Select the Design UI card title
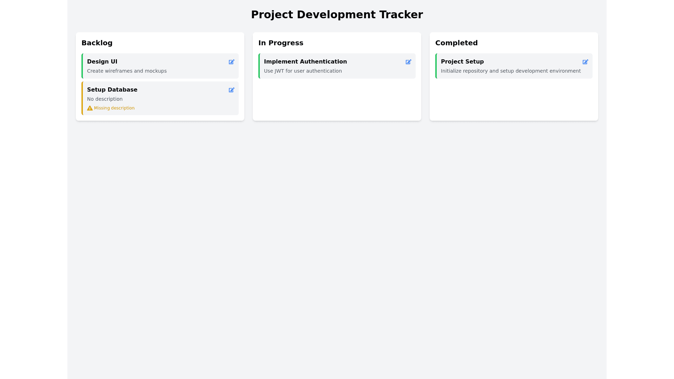Image resolution: width=674 pixels, height=379 pixels. point(102,62)
